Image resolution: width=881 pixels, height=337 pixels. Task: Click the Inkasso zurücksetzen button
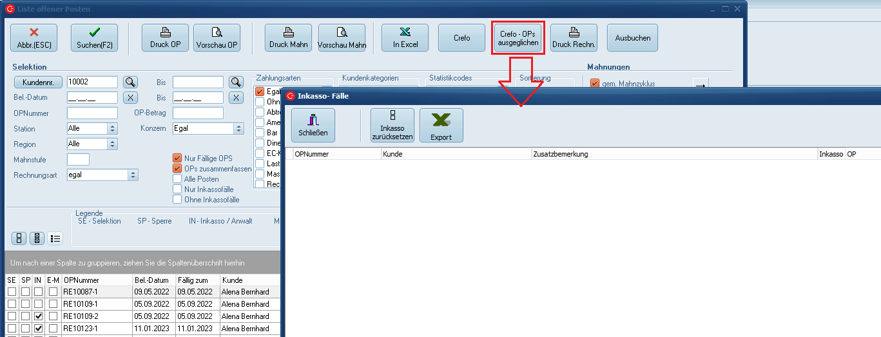392,126
